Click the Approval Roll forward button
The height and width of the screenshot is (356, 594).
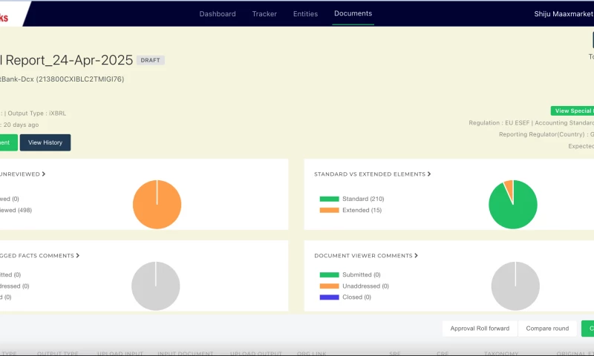pos(480,329)
